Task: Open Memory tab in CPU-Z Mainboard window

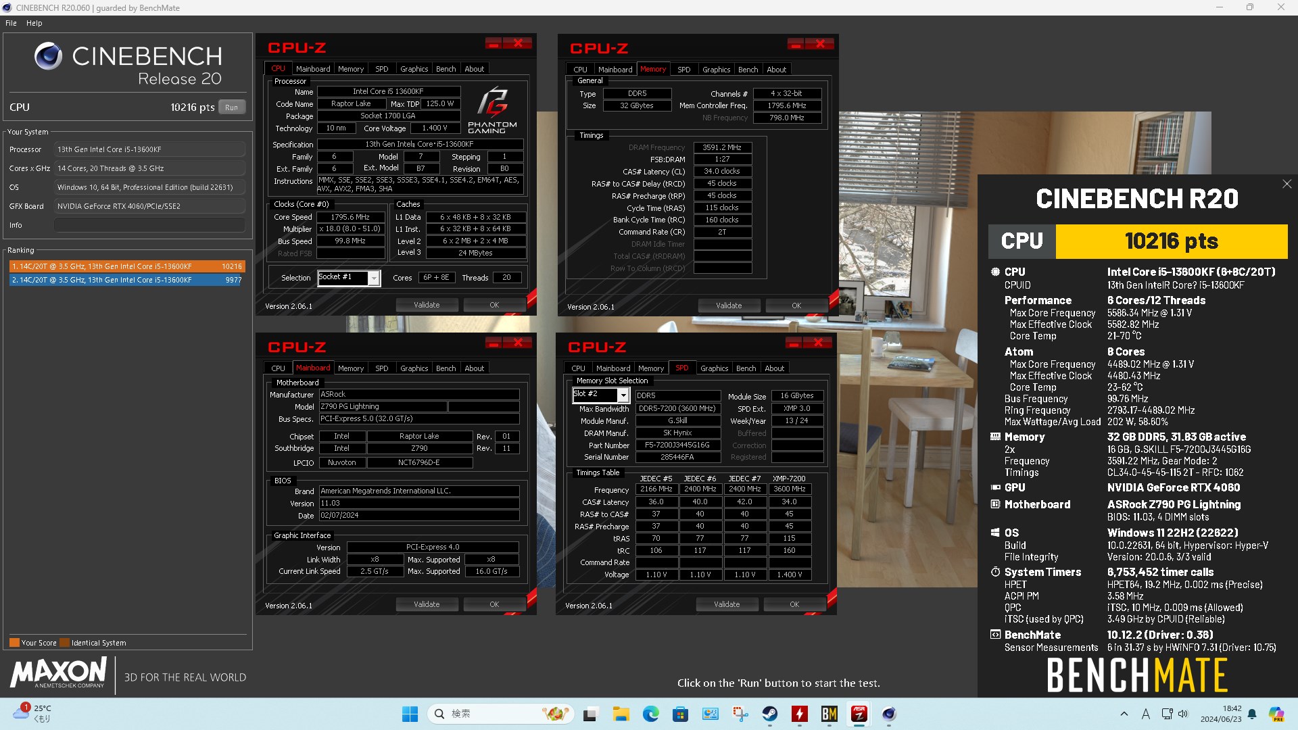Action: point(351,368)
